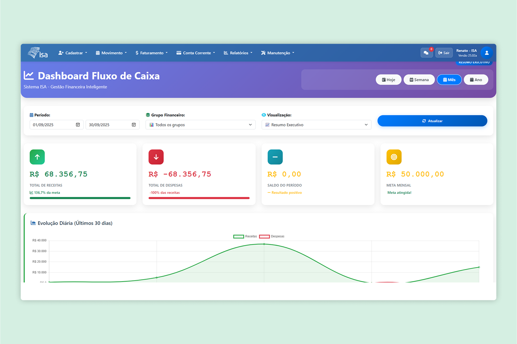
Task: Click the red despesas down-arrow icon
Action: [156, 157]
